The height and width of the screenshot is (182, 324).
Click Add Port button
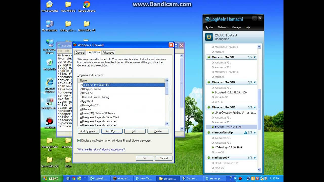coord(112,131)
